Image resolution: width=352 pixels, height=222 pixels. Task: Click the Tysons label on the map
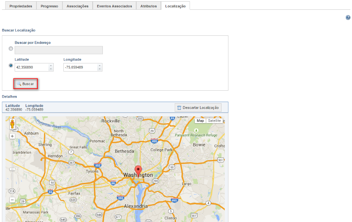click(x=92, y=171)
